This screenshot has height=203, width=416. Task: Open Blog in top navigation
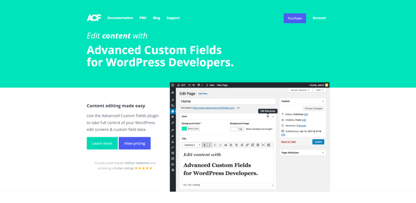point(156,18)
